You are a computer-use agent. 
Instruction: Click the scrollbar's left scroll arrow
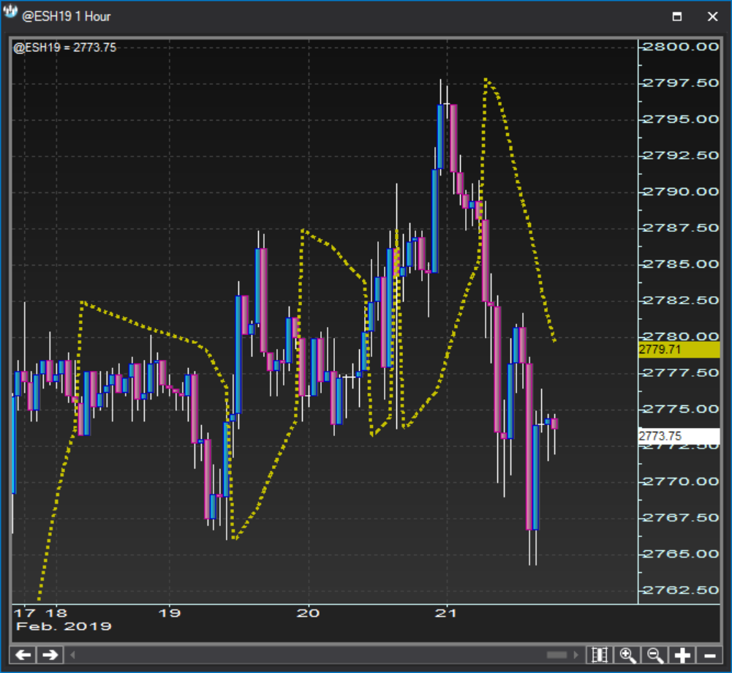(x=72, y=655)
